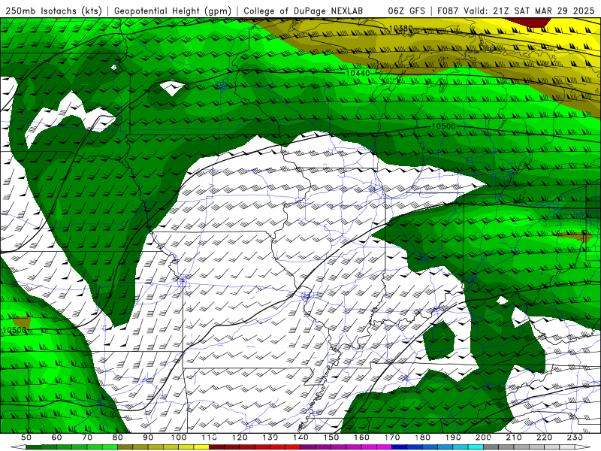Click the 10500 contour label beside the olive patch
This screenshot has width=601, height=451.
coord(14,330)
